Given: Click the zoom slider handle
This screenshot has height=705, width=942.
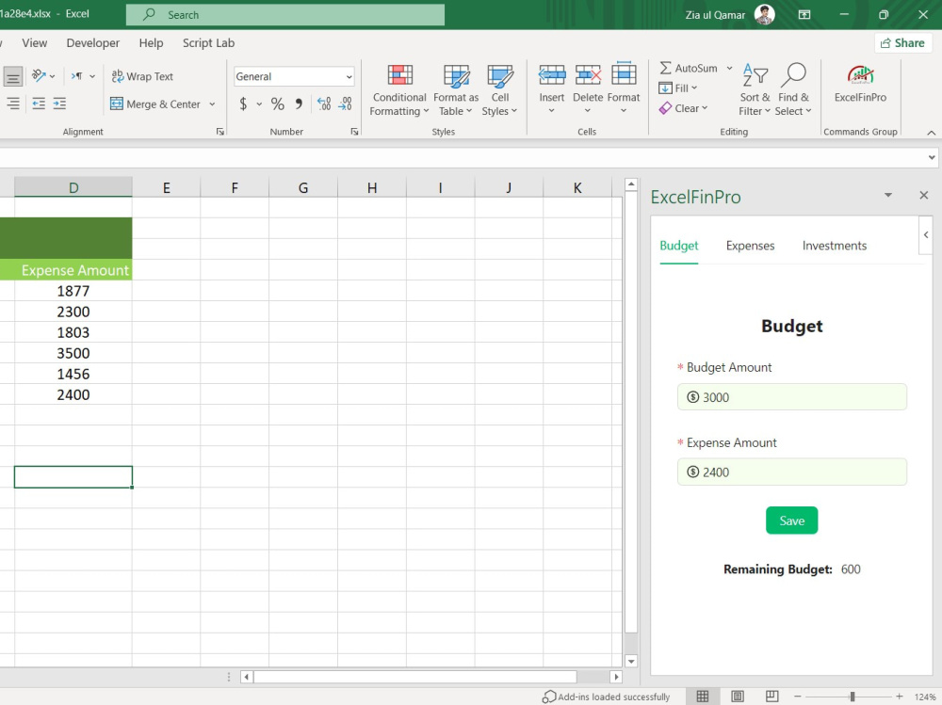Looking at the screenshot, I should (852, 697).
